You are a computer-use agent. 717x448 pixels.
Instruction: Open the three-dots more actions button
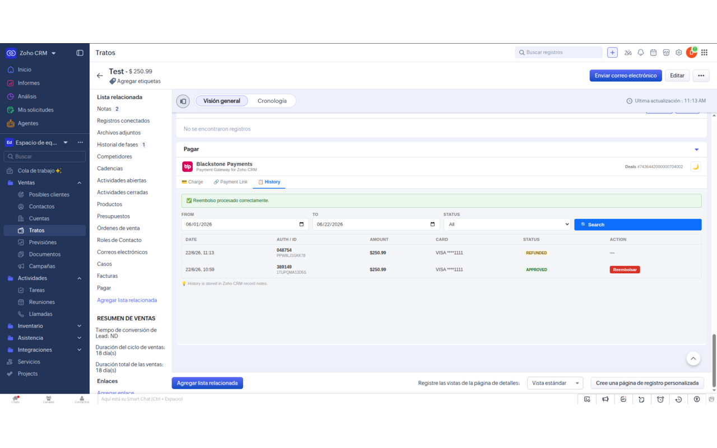701,76
